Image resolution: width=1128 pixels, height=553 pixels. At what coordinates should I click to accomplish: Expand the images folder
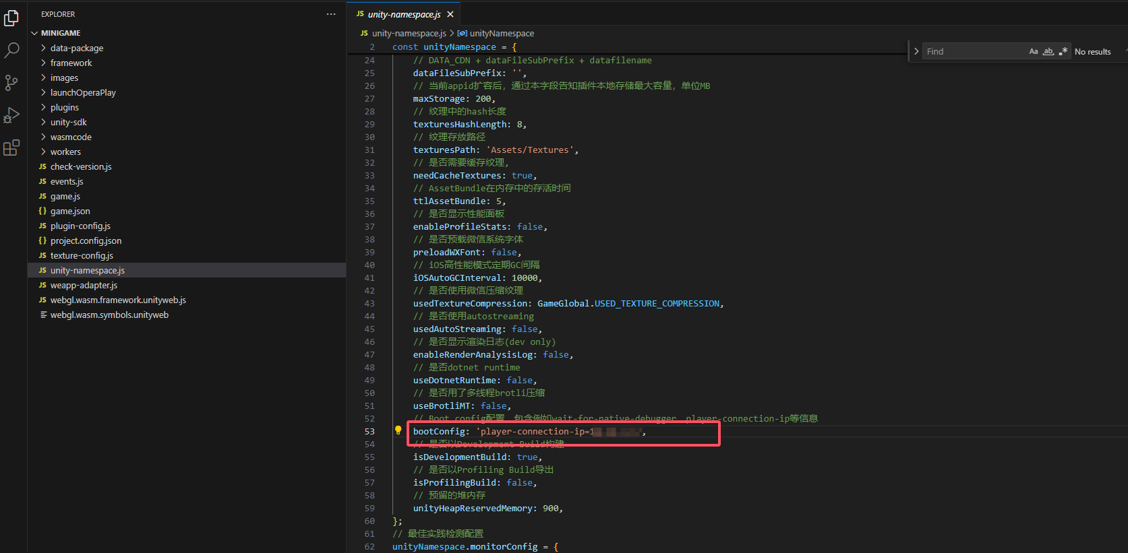(x=44, y=77)
